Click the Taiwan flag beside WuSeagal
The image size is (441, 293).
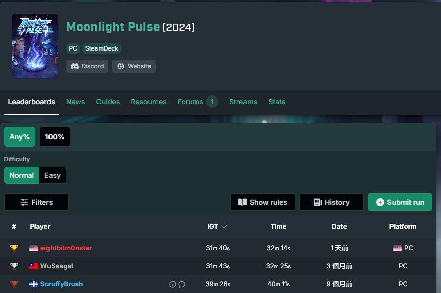point(34,266)
